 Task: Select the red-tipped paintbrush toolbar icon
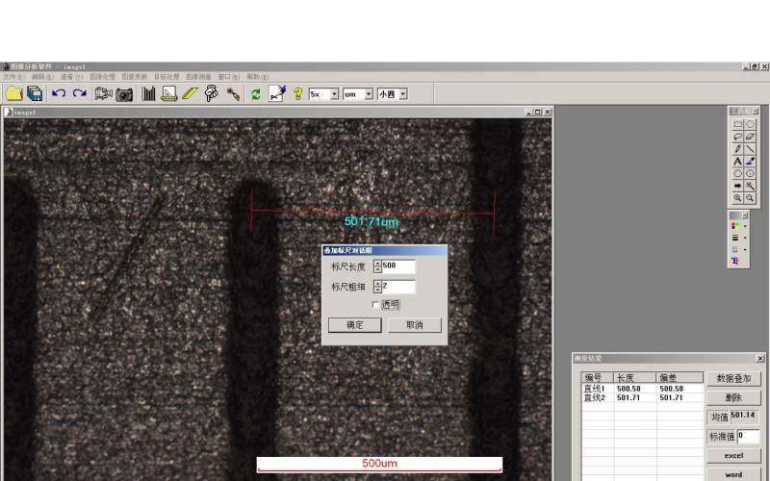click(233, 93)
